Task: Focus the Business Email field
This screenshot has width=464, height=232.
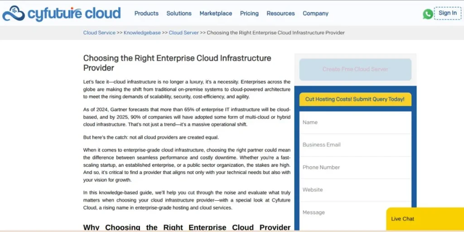Action: (x=355, y=145)
